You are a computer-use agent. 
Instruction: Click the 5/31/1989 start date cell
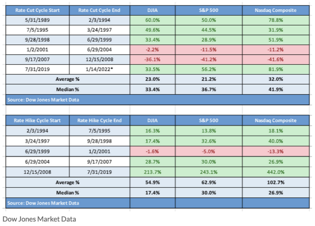(37, 20)
